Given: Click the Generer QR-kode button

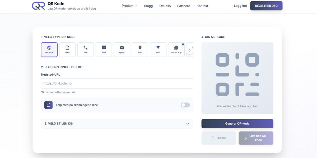Looking at the screenshot, I should tap(237, 124).
